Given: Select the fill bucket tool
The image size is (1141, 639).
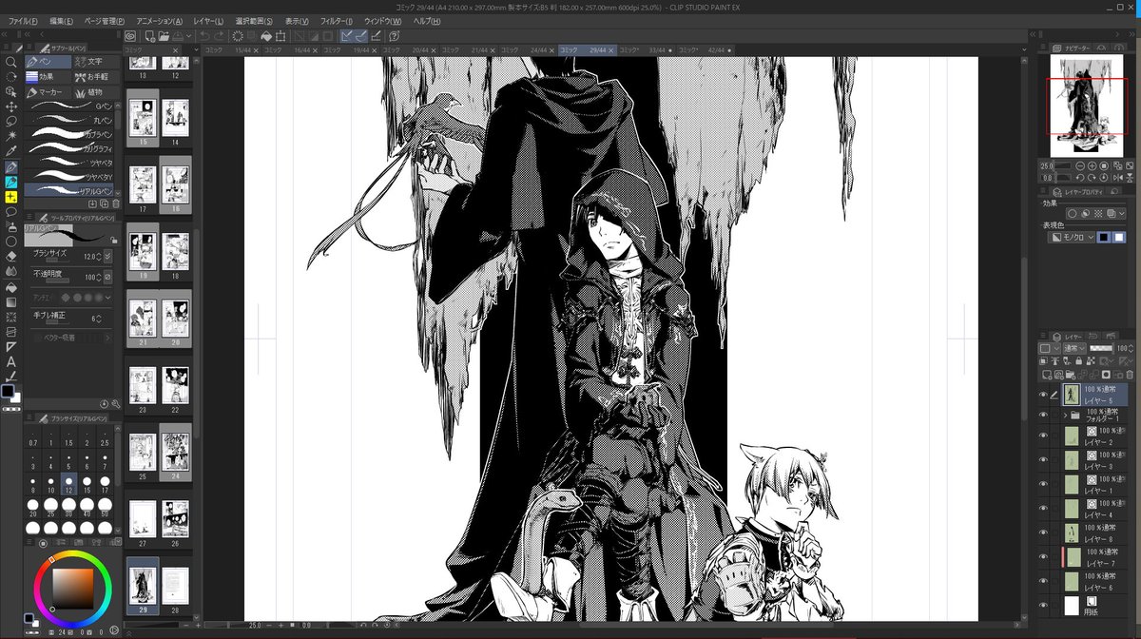Looking at the screenshot, I should tap(11, 286).
